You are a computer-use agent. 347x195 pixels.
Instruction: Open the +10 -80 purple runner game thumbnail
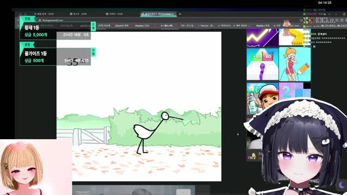(x=262, y=64)
